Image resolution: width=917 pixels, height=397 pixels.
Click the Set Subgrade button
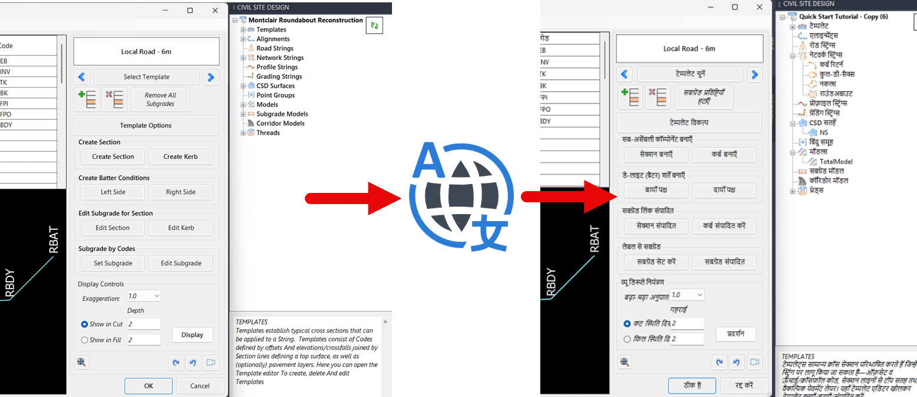[x=113, y=263]
